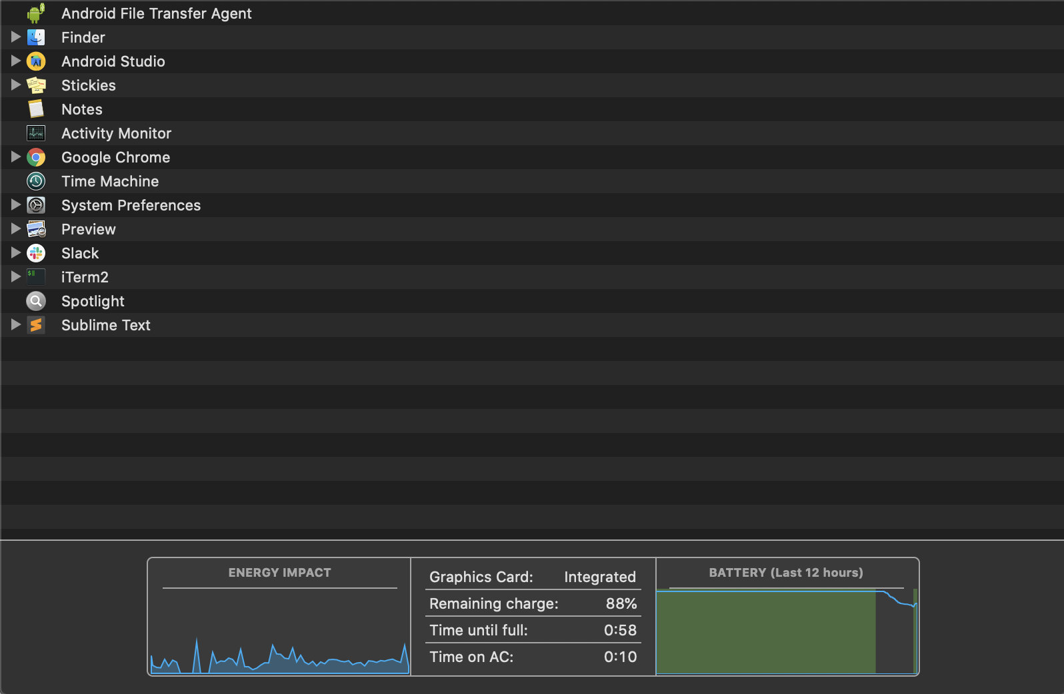Select the "Stickies" process name
This screenshot has width=1064, height=694.
pos(89,85)
